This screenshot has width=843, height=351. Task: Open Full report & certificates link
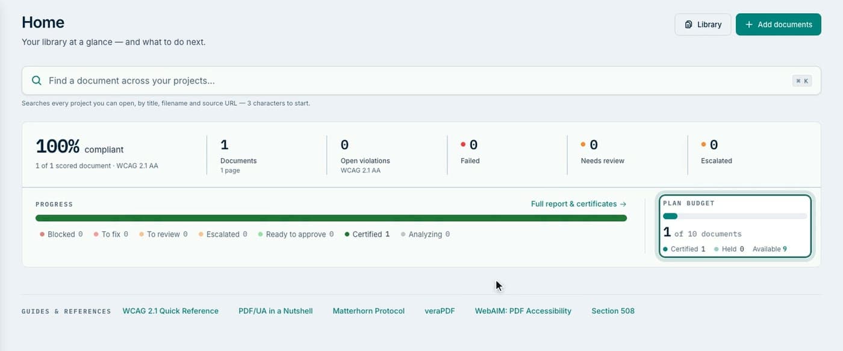pos(579,204)
